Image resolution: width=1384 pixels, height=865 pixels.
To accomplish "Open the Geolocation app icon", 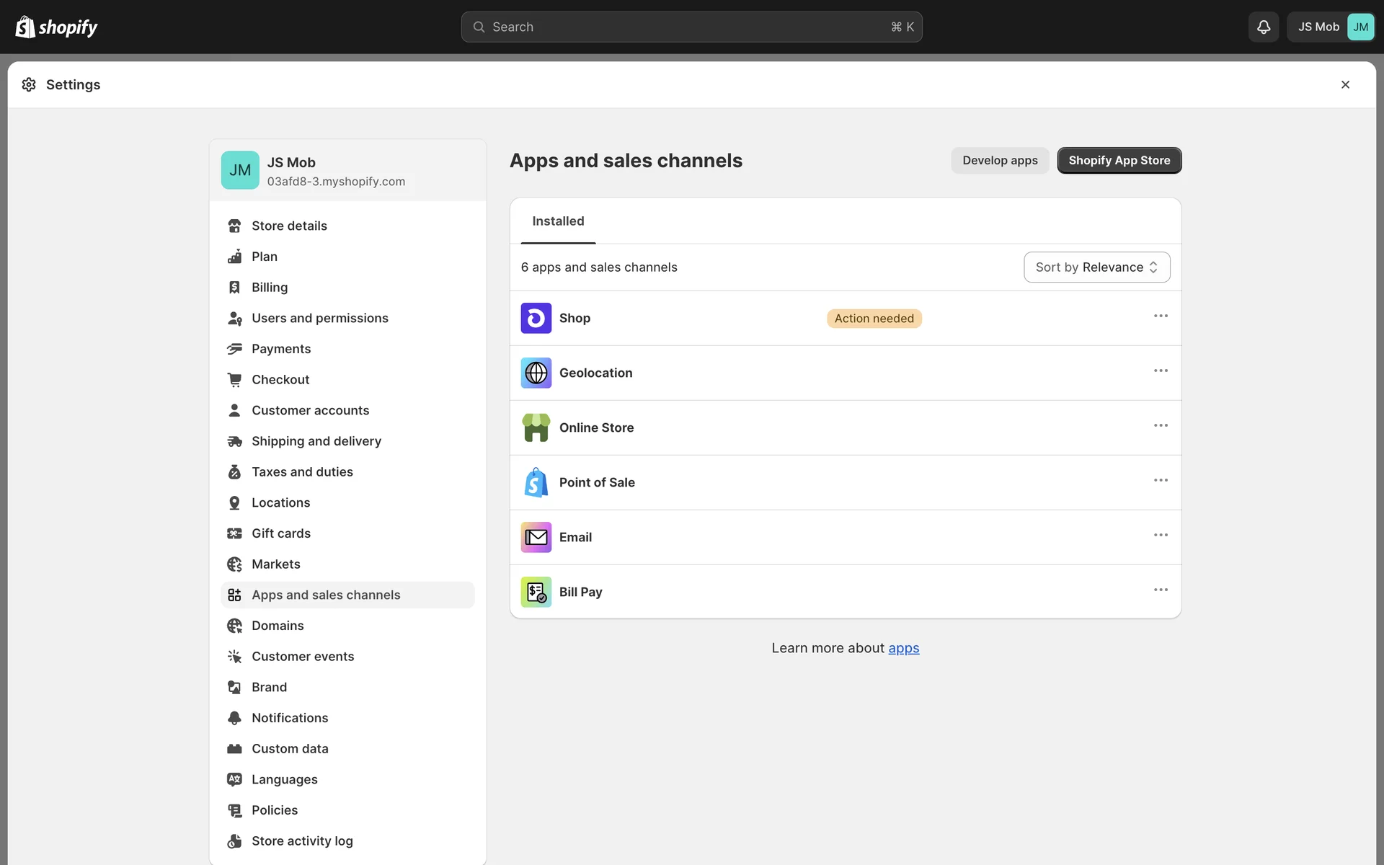I will click(536, 373).
